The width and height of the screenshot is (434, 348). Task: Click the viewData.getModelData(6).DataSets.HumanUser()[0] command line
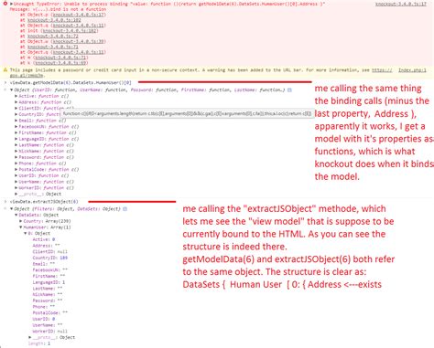[x=71, y=82]
